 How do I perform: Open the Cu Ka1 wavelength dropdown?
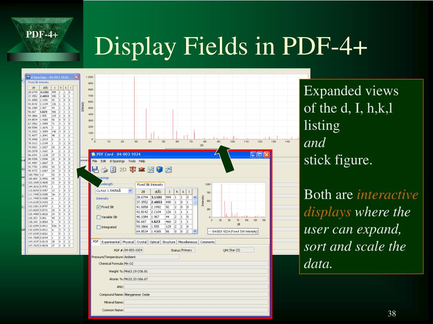tap(130, 191)
